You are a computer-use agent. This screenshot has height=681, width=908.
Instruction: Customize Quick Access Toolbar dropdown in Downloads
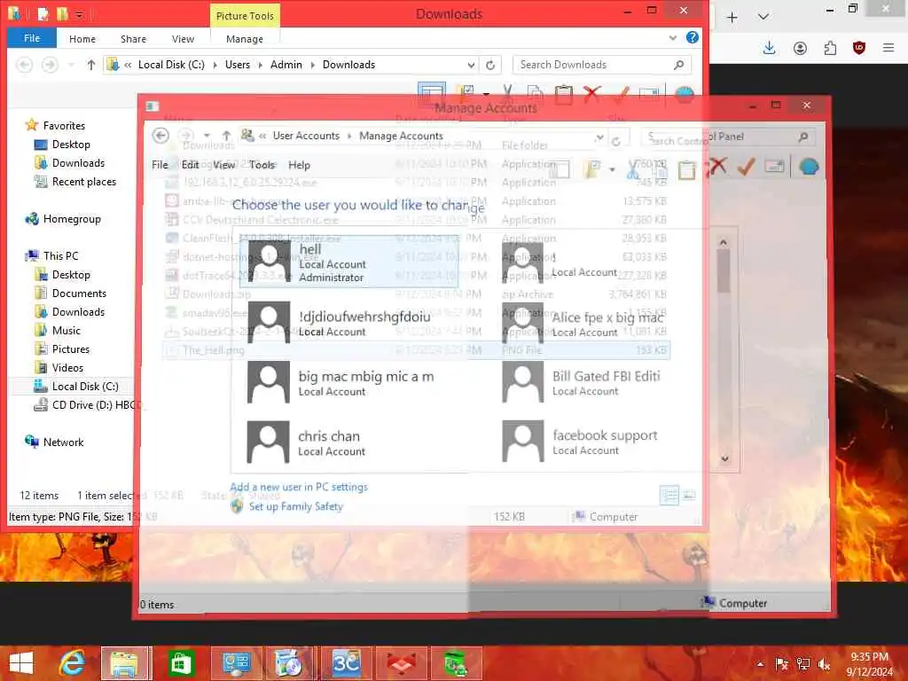[79, 14]
